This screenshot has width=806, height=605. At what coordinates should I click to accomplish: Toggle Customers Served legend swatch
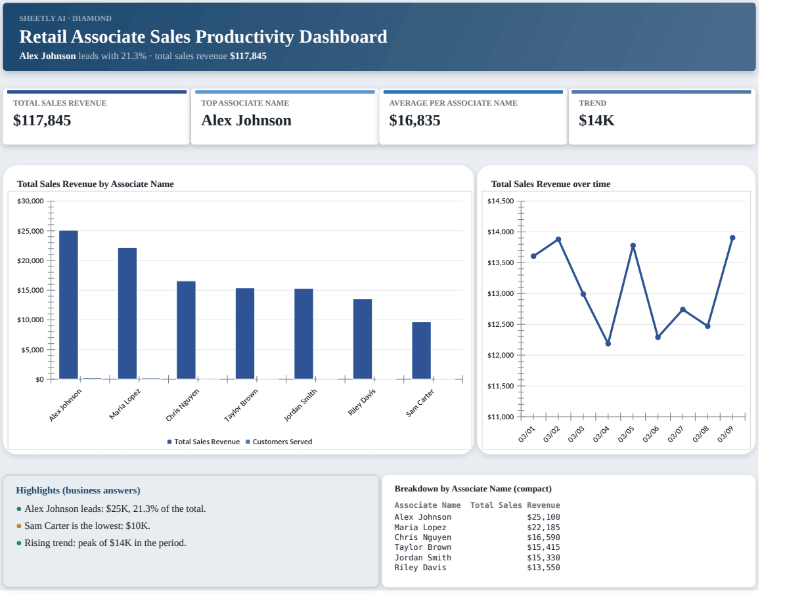coord(248,442)
